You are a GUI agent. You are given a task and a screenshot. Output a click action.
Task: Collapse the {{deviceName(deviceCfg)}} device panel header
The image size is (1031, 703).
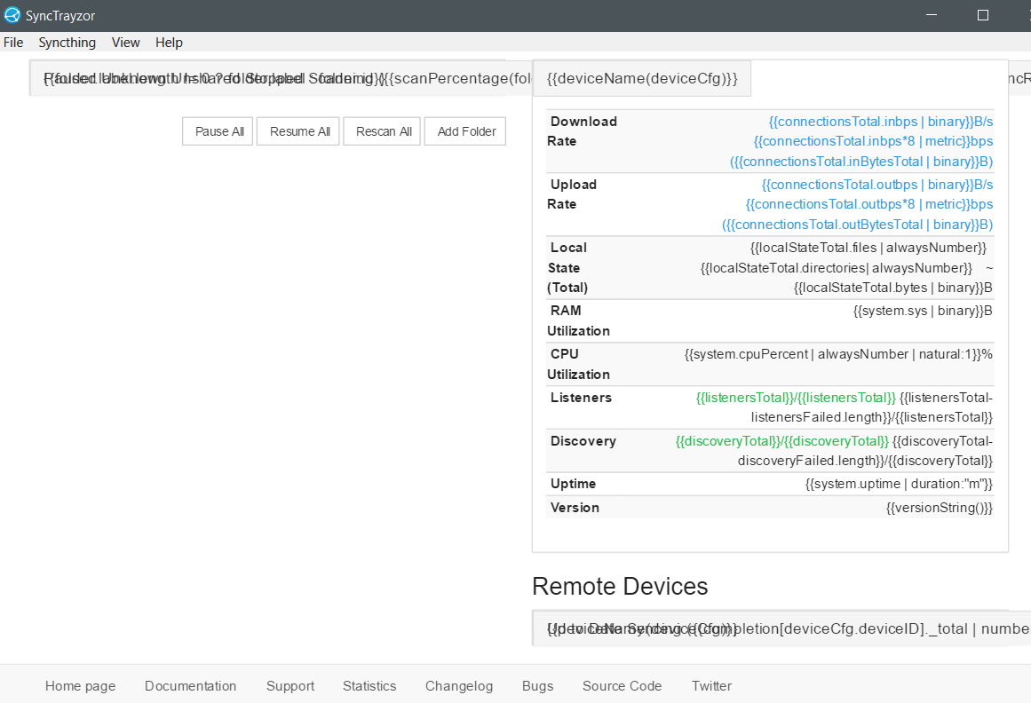642,79
